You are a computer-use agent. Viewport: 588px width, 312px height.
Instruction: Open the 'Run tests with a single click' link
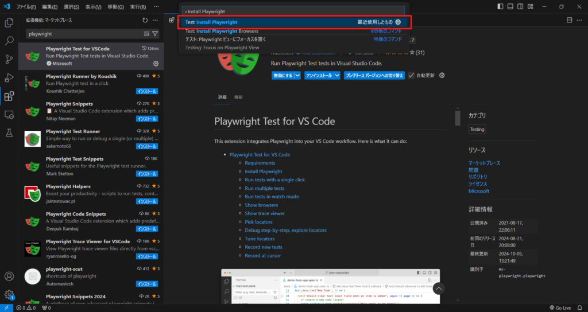coord(274,180)
